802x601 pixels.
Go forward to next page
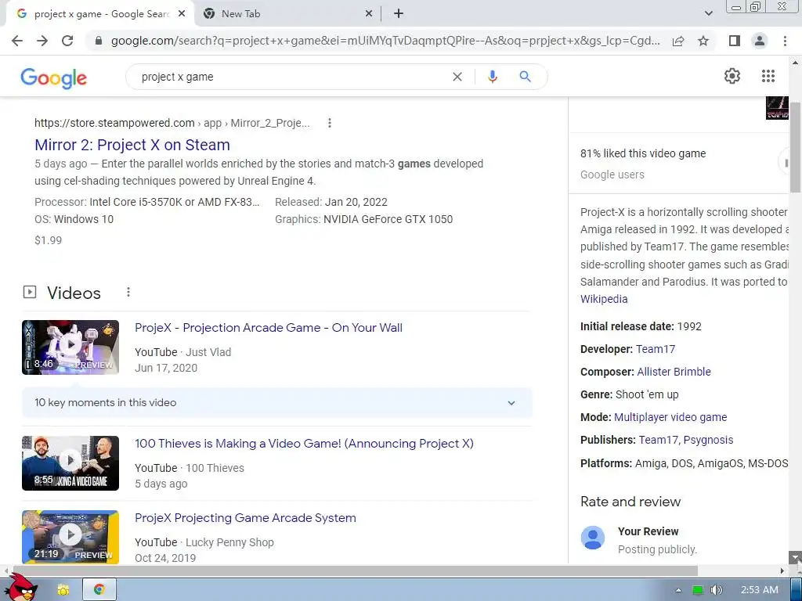point(42,41)
